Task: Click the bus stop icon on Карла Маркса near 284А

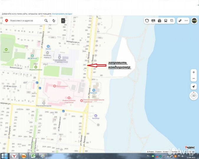Action: pyautogui.click(x=37, y=83)
